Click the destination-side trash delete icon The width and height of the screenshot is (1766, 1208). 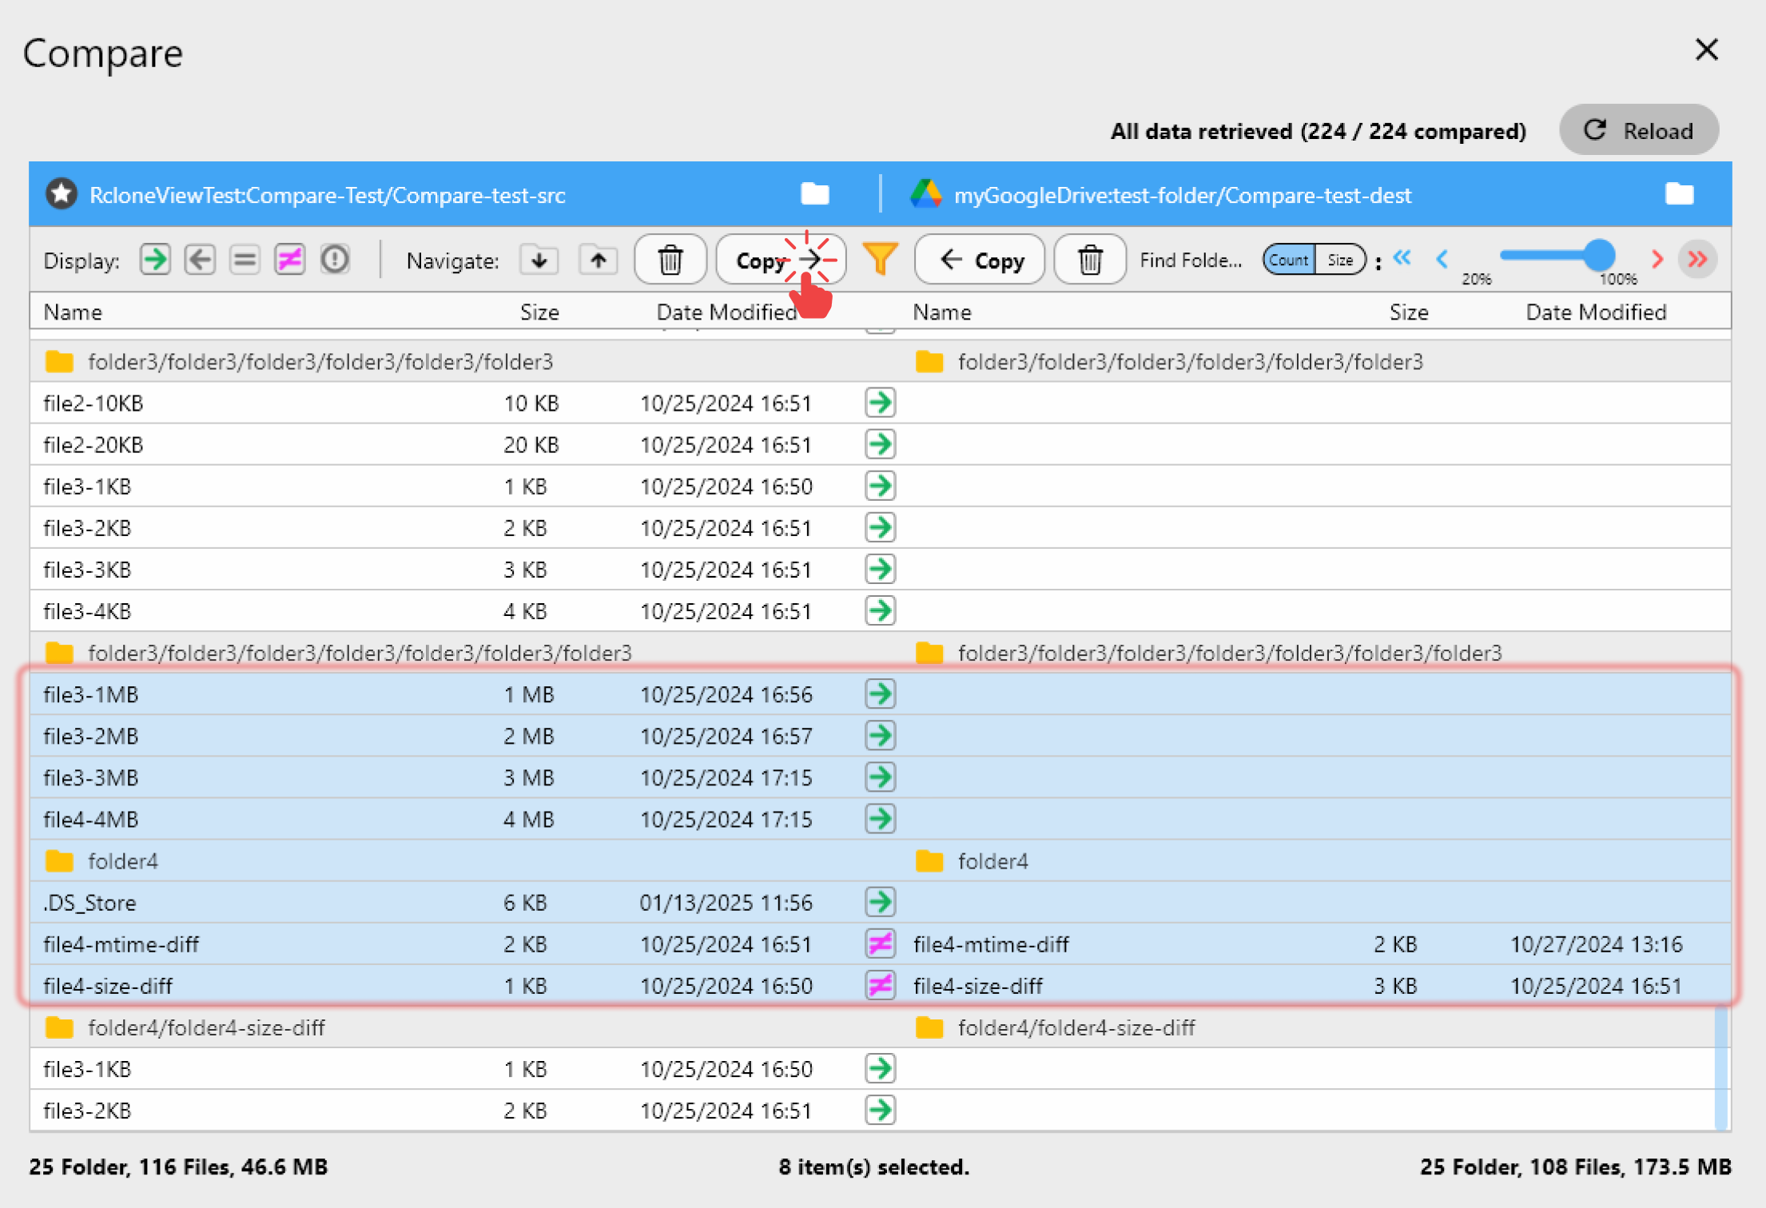[1089, 259]
